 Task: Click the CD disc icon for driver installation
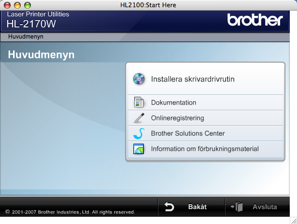pos(139,79)
